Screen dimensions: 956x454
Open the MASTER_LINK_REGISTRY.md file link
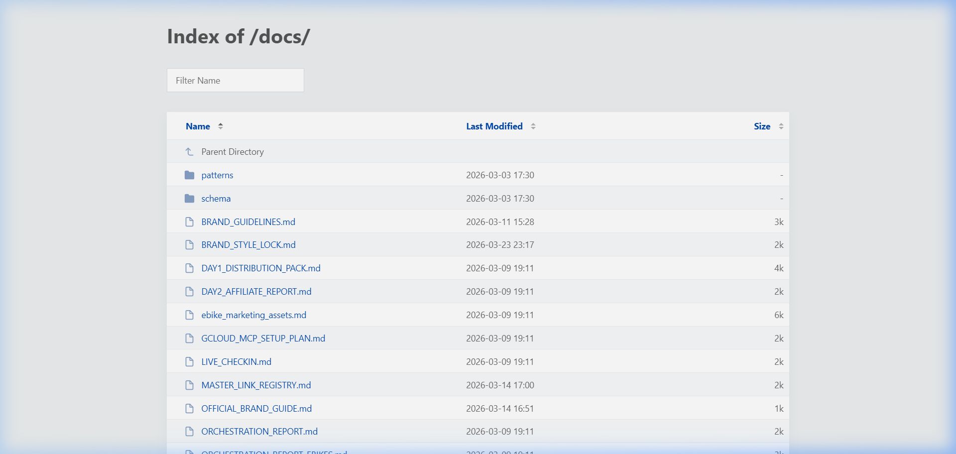coord(256,385)
